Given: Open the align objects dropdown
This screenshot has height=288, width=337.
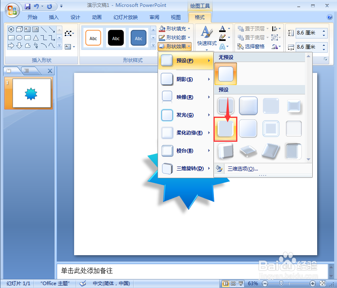Looking at the screenshot, I should coord(276,28).
